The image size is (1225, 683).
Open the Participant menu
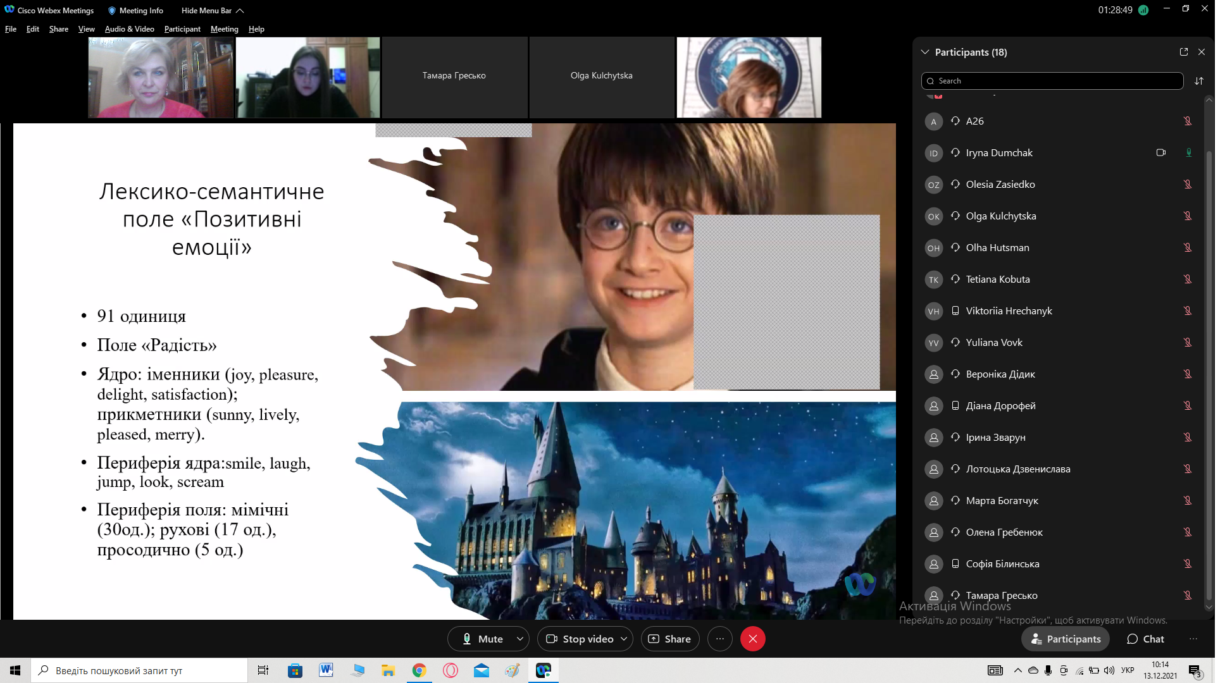click(182, 29)
